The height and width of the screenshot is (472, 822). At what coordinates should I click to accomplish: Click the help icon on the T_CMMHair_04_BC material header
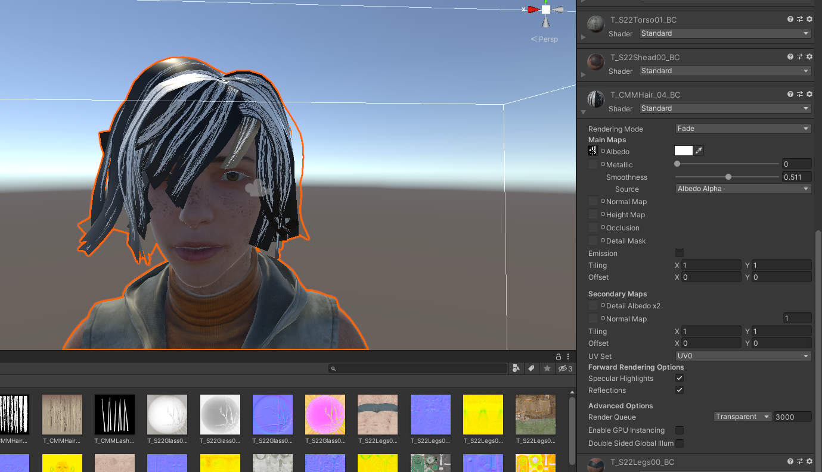[790, 94]
